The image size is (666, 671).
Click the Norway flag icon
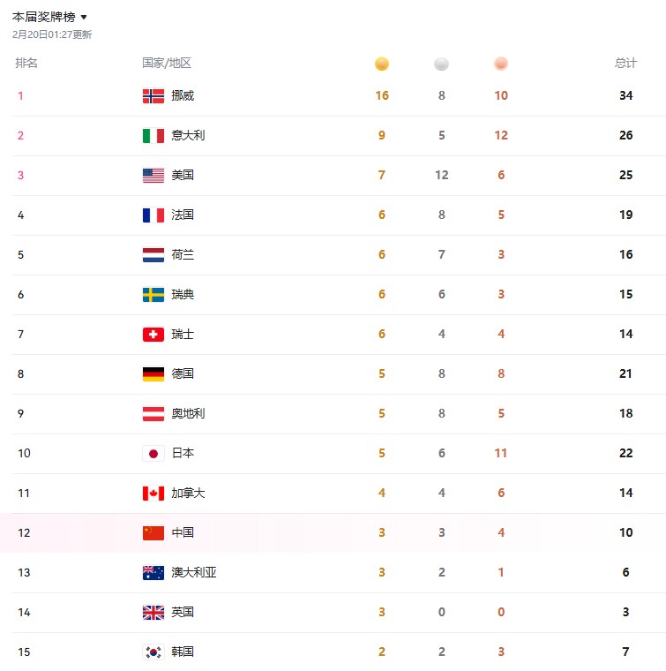point(153,96)
